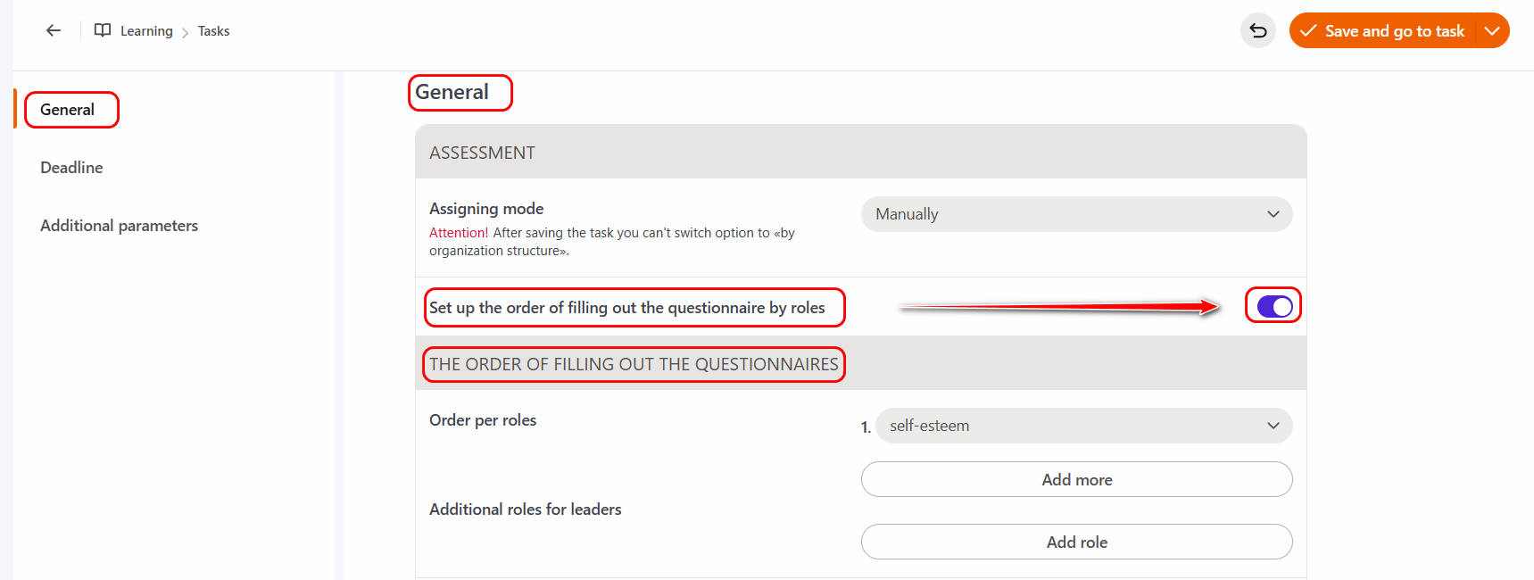This screenshot has width=1534, height=580.
Task: Click the Add role button
Action: tap(1076, 542)
